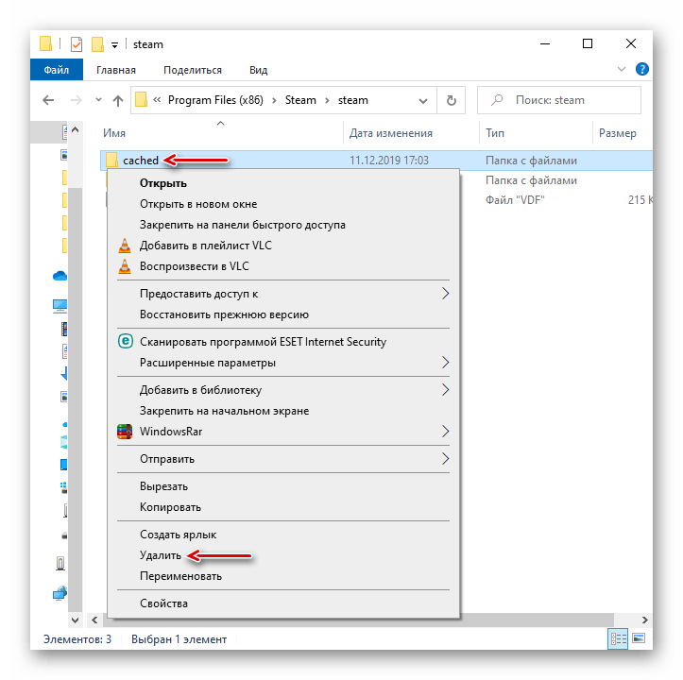
Task: Expand the Отправить submenu
Action: 283,459
